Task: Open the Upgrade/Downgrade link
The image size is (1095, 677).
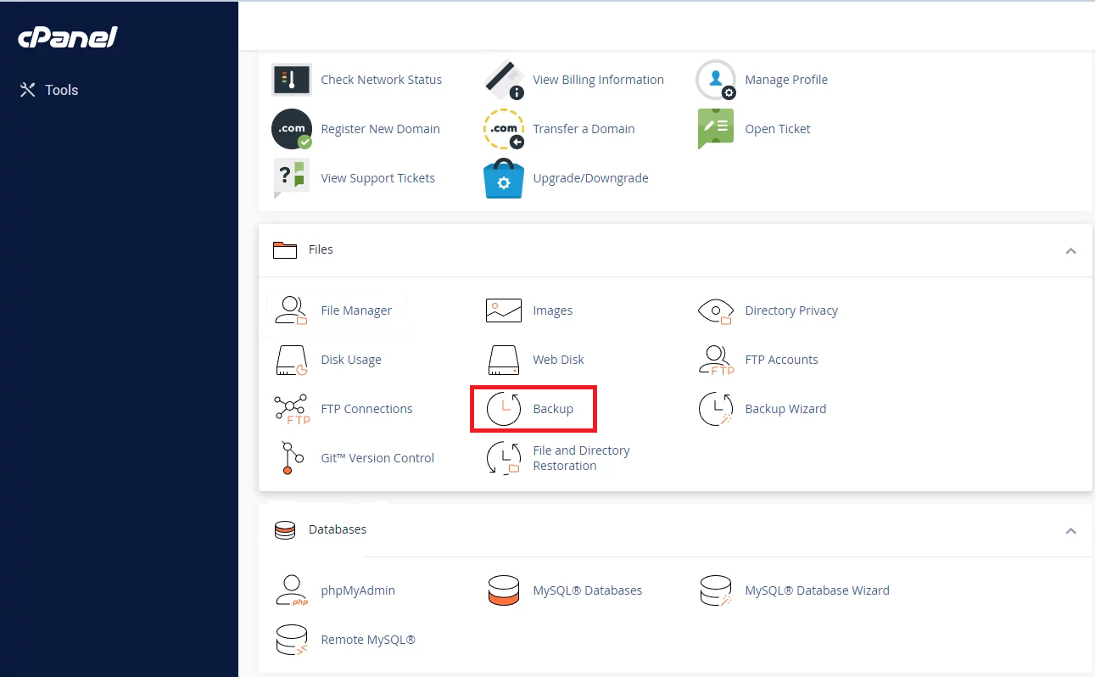Action: 591,178
